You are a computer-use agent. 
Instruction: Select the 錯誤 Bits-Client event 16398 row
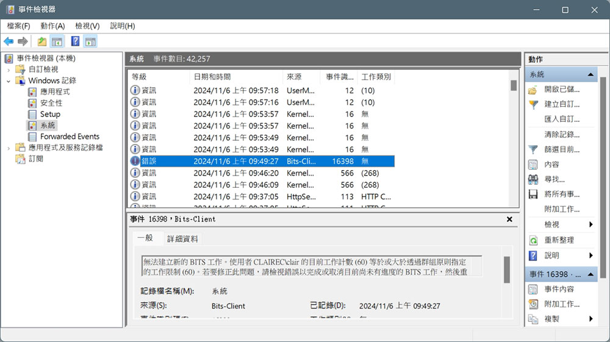[262, 161]
